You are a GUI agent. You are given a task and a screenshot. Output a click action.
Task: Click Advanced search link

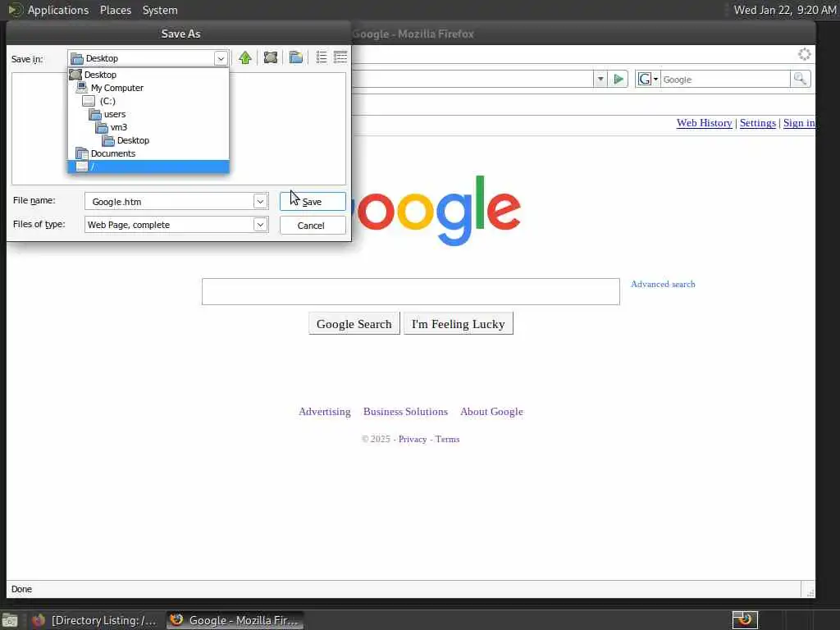click(x=663, y=284)
